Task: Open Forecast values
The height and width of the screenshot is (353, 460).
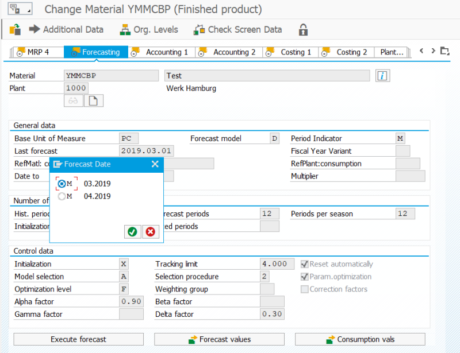Action: click(220, 339)
